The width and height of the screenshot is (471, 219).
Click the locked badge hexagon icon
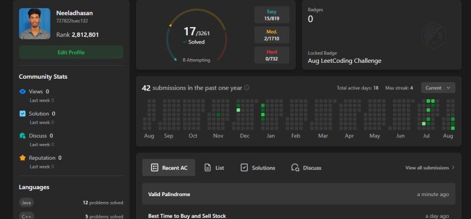433,36
